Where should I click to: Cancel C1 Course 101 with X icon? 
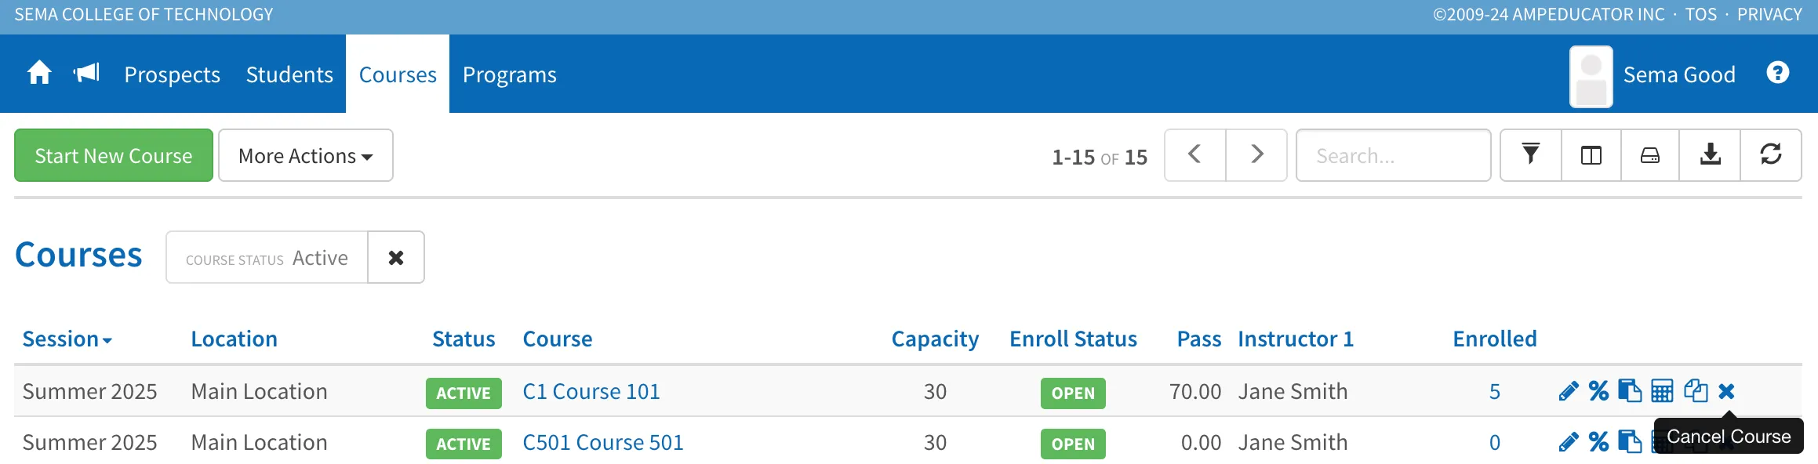click(x=1726, y=391)
